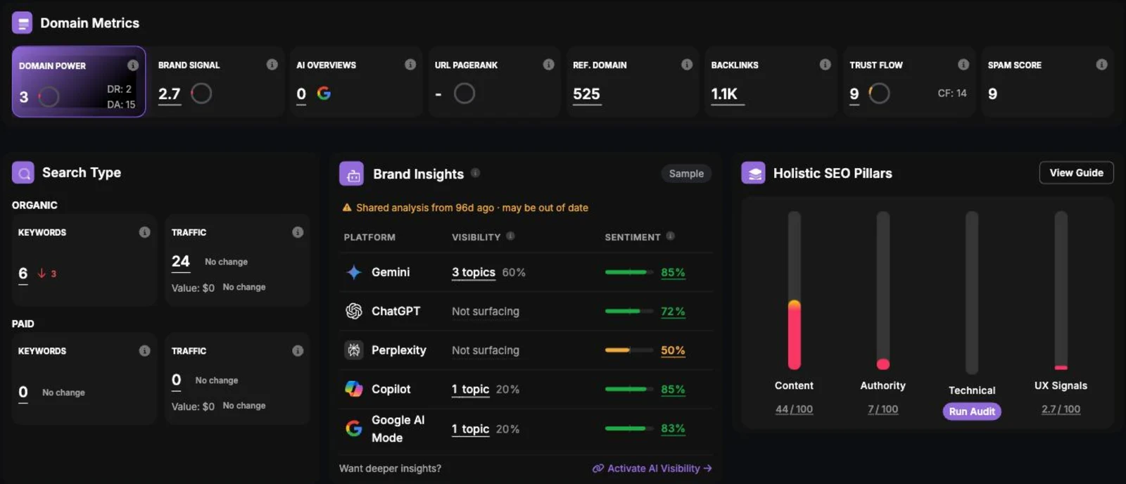The height and width of the screenshot is (484, 1126).
Task: Click the Content pillar progress bar
Action: (x=795, y=290)
